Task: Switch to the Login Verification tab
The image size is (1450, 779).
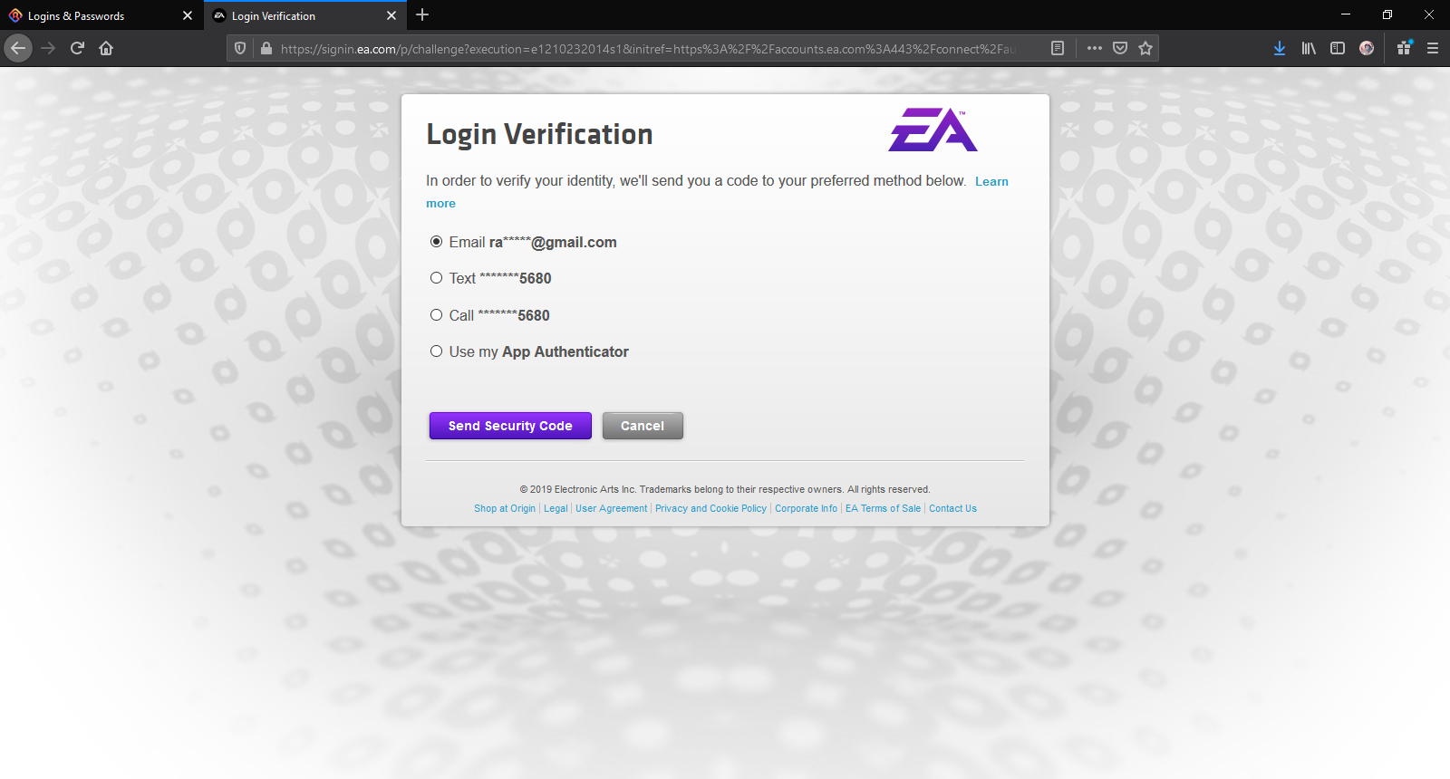Action: pyautogui.click(x=305, y=15)
